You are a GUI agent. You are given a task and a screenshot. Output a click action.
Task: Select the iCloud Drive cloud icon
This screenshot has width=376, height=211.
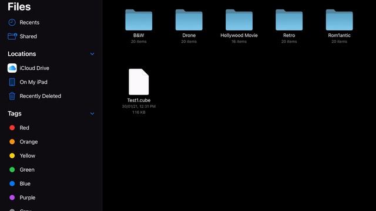click(x=12, y=68)
